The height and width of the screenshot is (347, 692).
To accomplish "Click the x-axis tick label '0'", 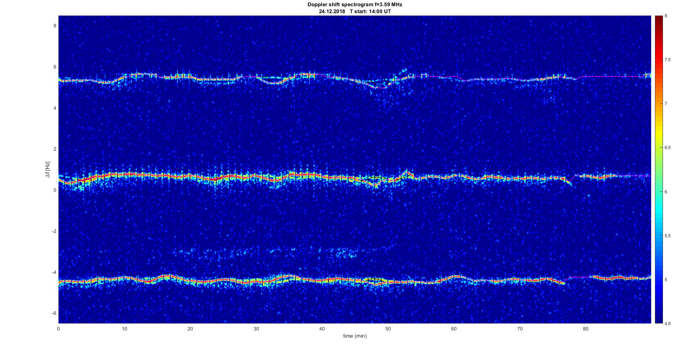I will [x=58, y=329].
